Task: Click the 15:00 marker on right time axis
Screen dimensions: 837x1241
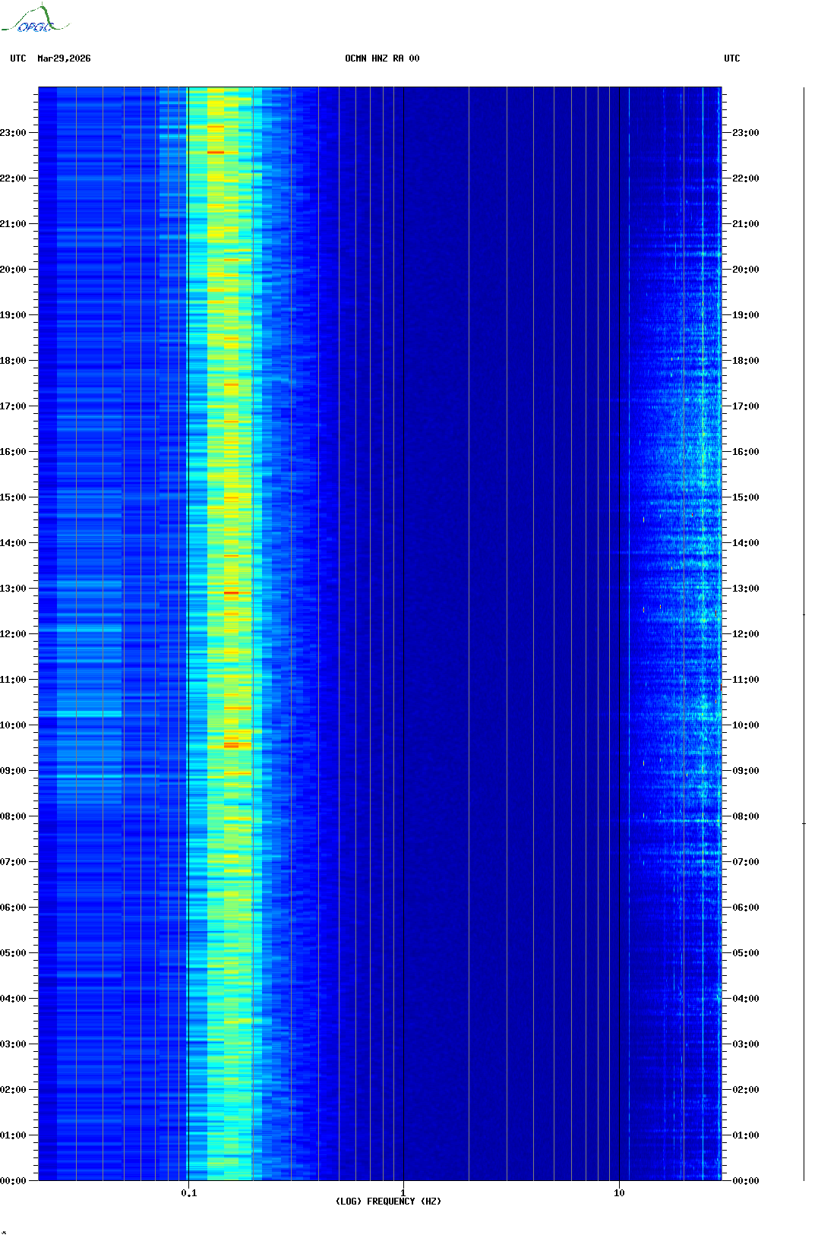Action: pyautogui.click(x=745, y=497)
